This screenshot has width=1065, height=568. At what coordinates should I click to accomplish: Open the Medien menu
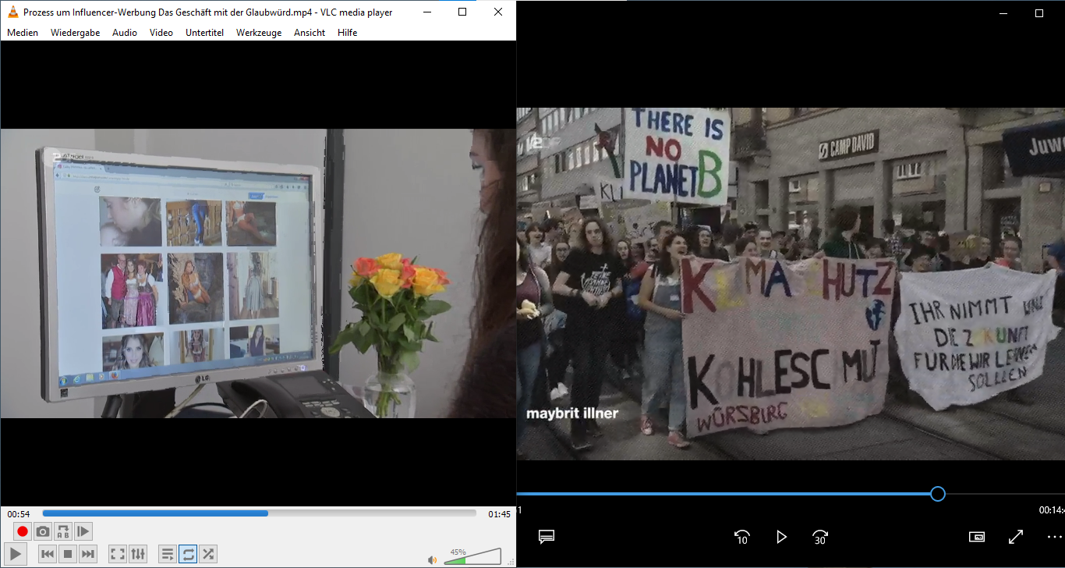tap(23, 33)
